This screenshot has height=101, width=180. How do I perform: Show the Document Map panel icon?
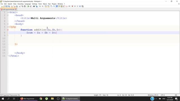[62, 6]
